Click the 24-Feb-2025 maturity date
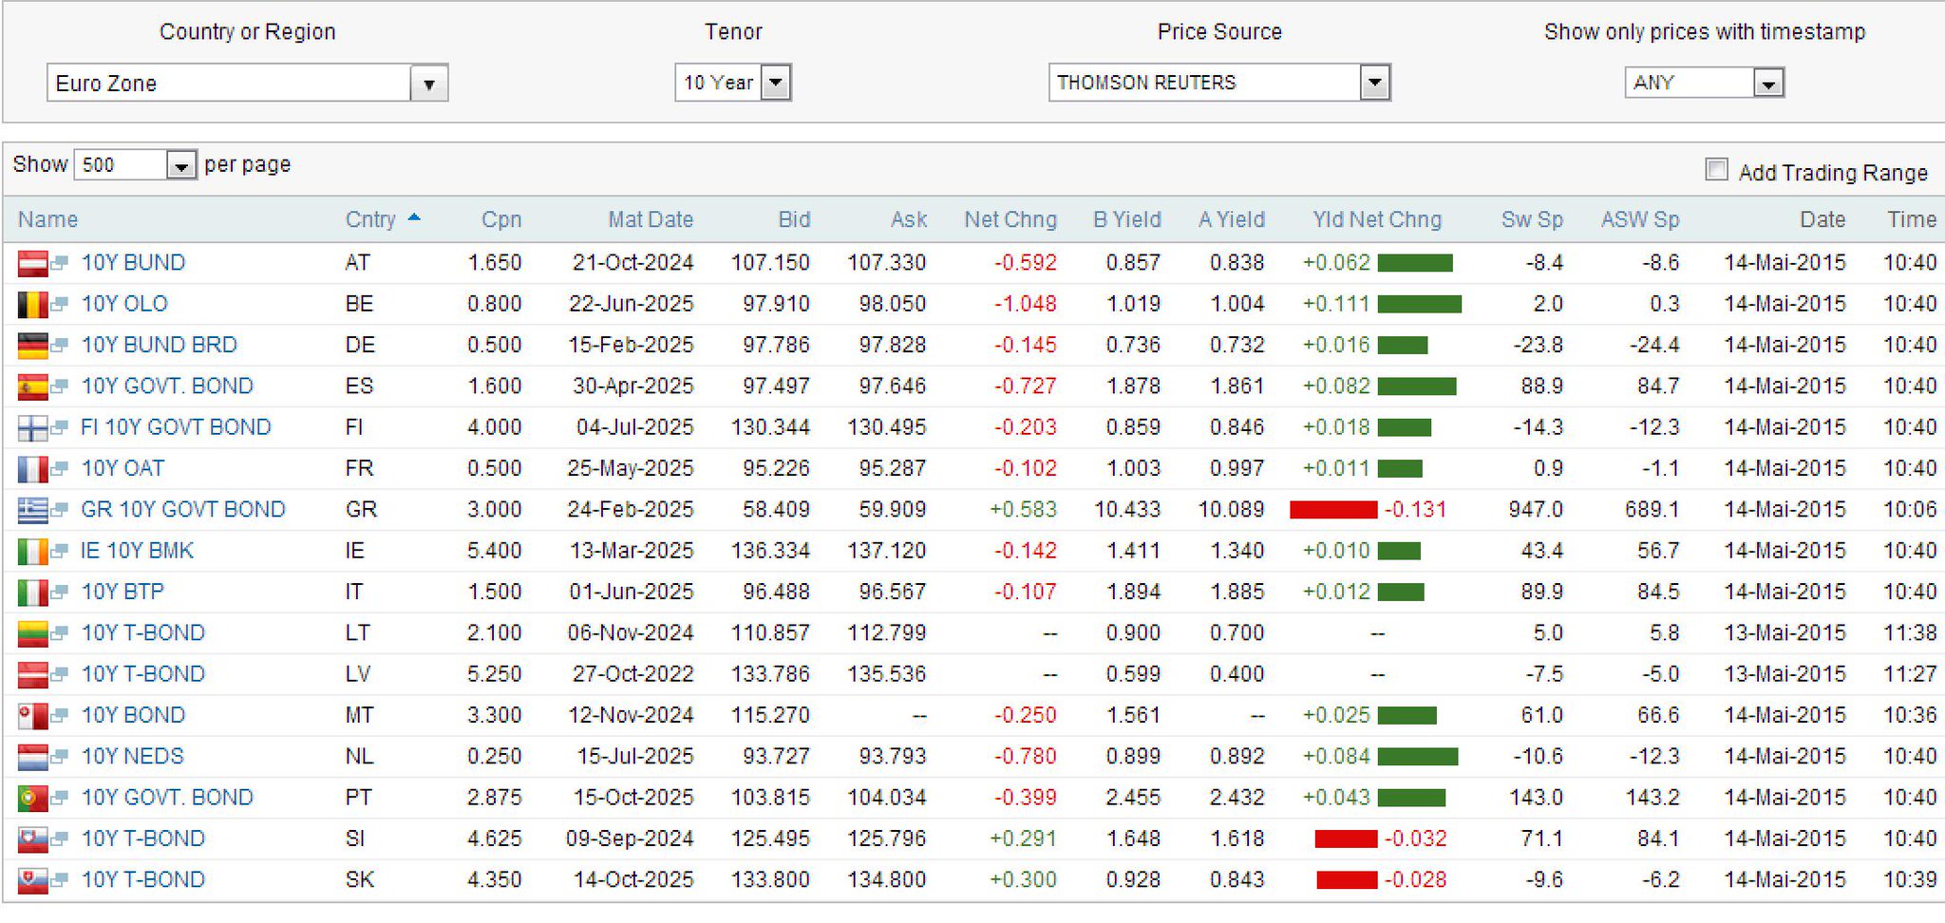 pos(631,510)
